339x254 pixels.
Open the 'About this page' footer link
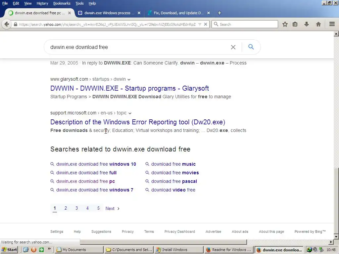[x=271, y=232]
